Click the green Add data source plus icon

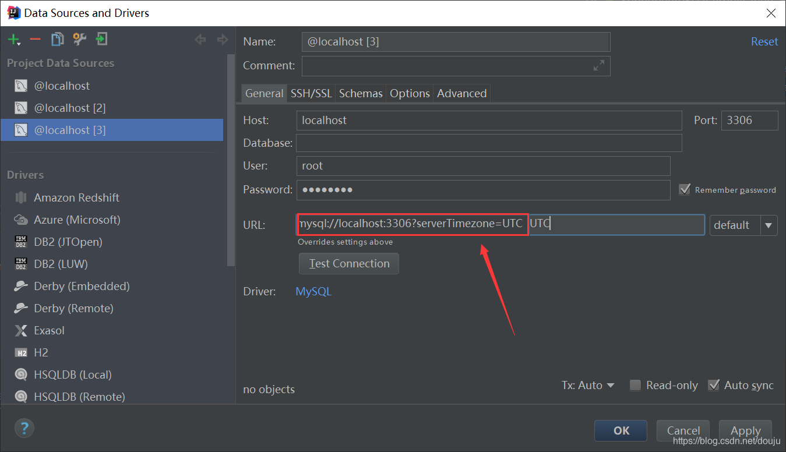point(13,40)
